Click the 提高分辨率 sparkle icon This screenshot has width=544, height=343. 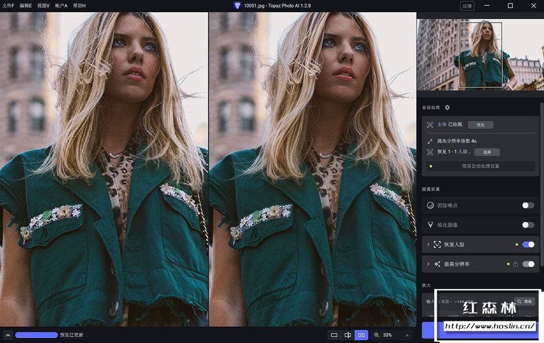[x=437, y=264]
